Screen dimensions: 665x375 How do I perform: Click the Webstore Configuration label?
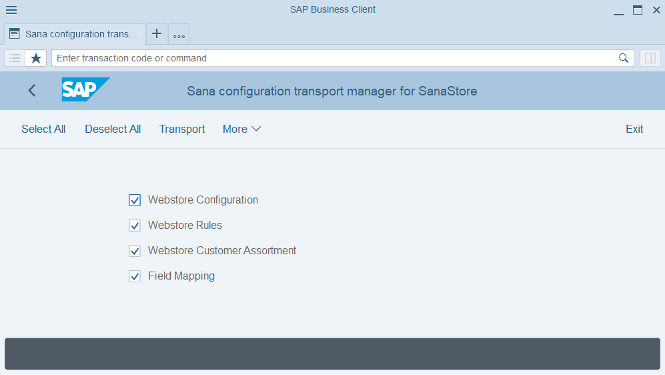(203, 200)
